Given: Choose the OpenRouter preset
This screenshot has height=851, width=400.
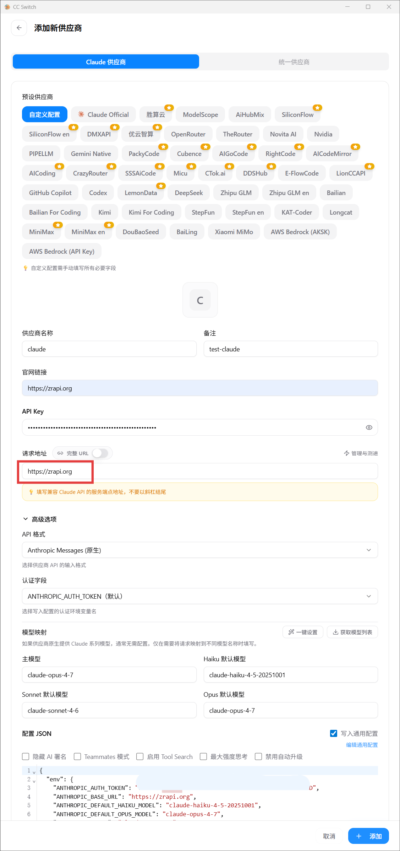Looking at the screenshot, I should pos(188,134).
